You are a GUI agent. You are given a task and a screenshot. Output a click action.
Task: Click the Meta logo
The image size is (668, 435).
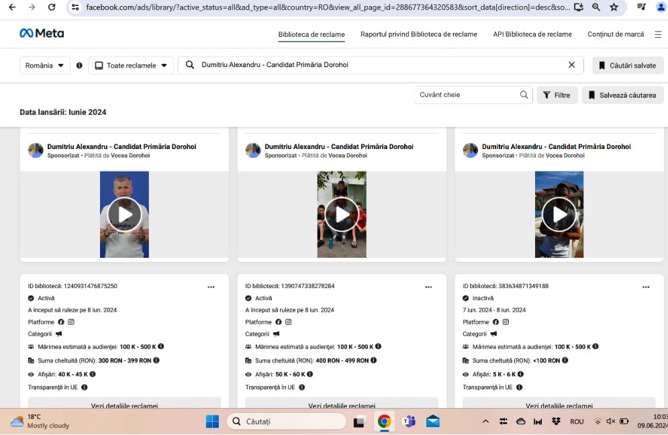42,34
